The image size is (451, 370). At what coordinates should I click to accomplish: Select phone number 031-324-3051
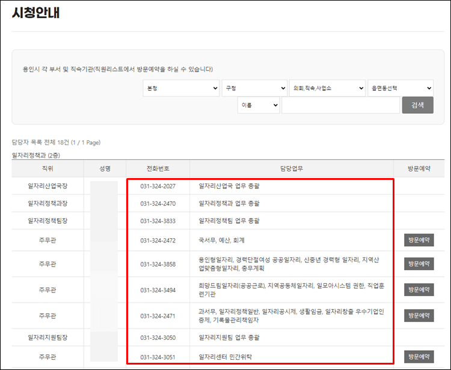point(158,357)
